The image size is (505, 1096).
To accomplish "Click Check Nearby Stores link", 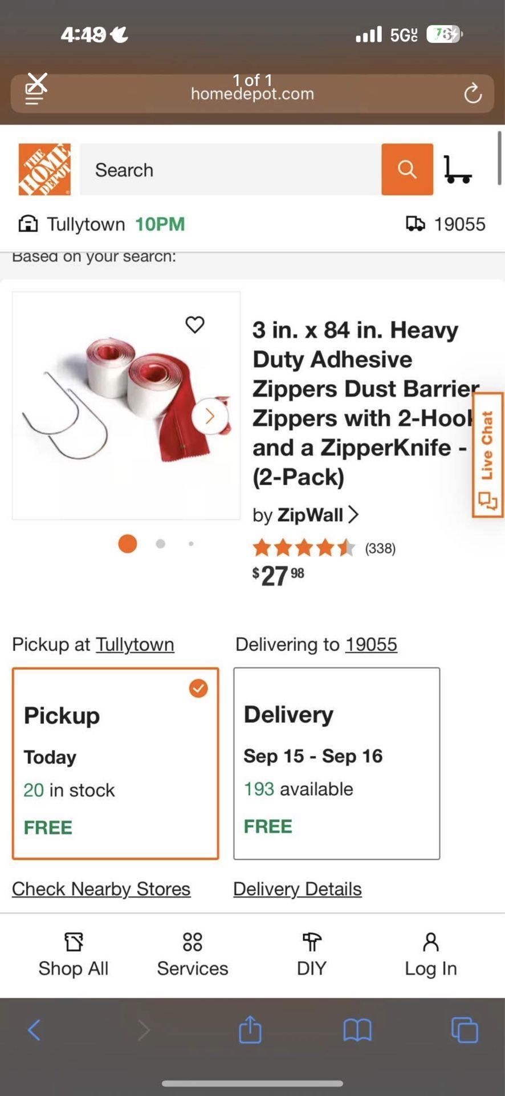I will click(101, 889).
